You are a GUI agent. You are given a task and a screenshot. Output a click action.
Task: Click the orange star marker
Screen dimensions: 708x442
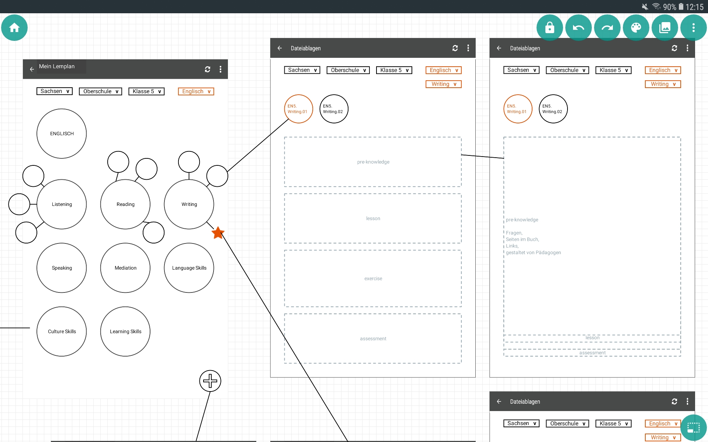point(218,233)
